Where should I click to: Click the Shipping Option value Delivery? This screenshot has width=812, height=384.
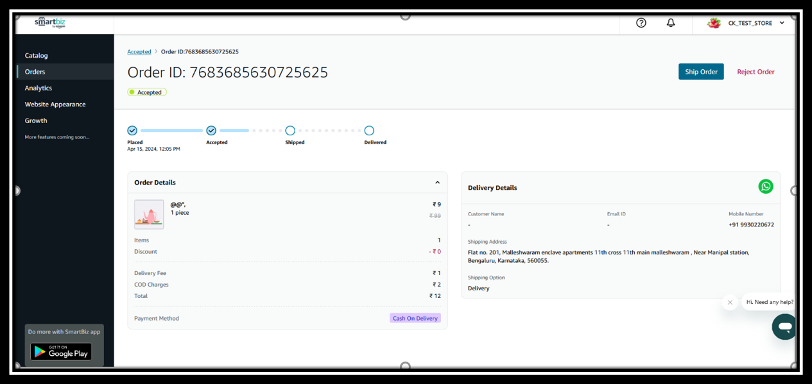click(x=479, y=288)
